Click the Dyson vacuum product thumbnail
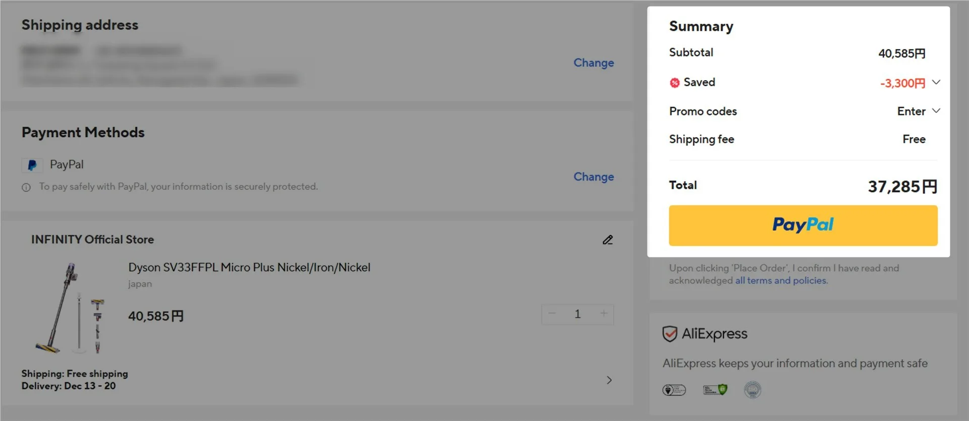This screenshot has width=969, height=421. click(x=71, y=307)
